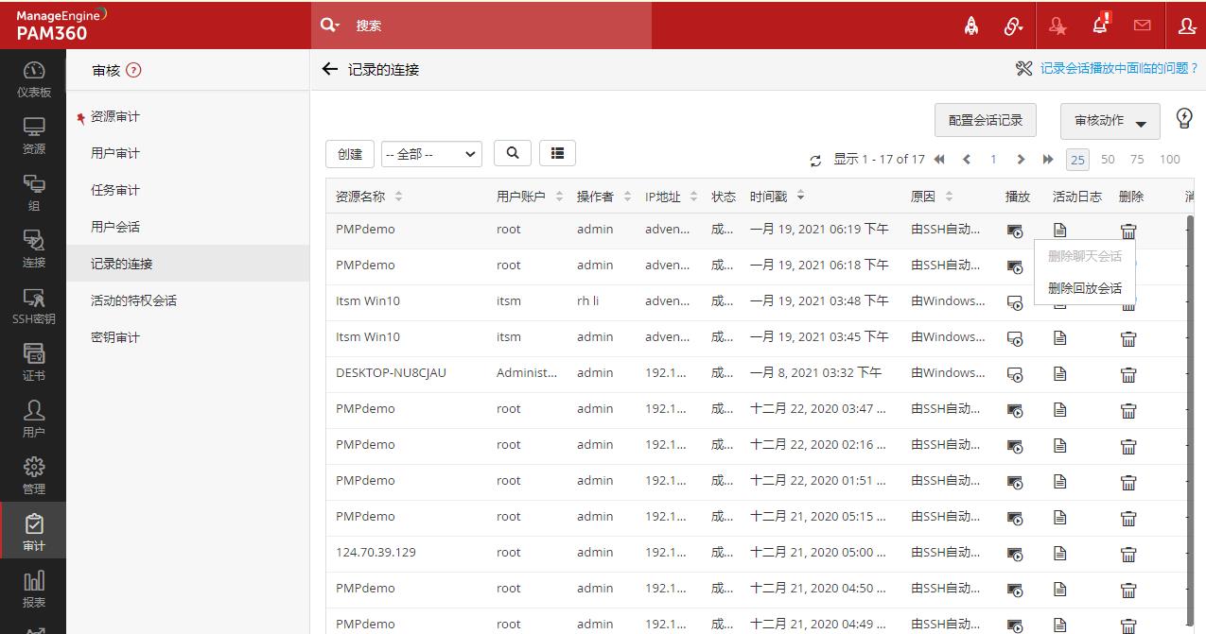Delete the 124.70.39.129 session record
The height and width of the screenshot is (634, 1206).
(1128, 554)
